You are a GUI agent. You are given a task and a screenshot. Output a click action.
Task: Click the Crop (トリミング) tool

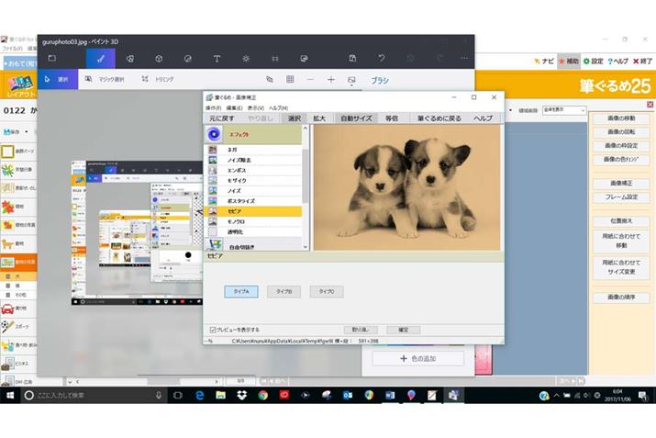[158, 80]
